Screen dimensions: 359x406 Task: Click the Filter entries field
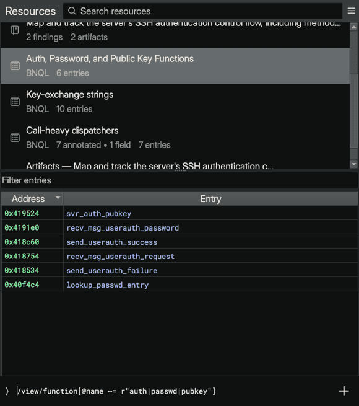point(179,180)
